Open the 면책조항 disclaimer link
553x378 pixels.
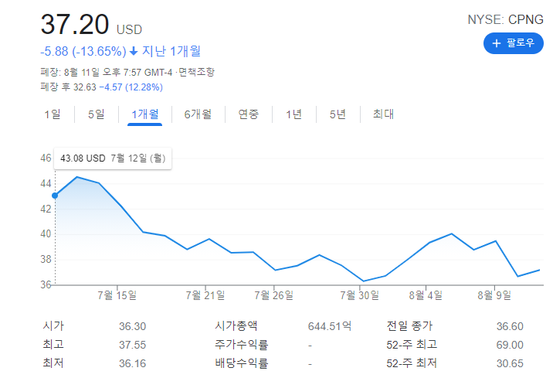pos(196,72)
